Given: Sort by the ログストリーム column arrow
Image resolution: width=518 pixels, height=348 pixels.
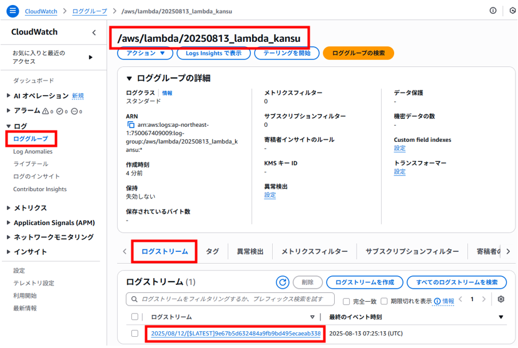Looking at the screenshot, I should (312, 317).
